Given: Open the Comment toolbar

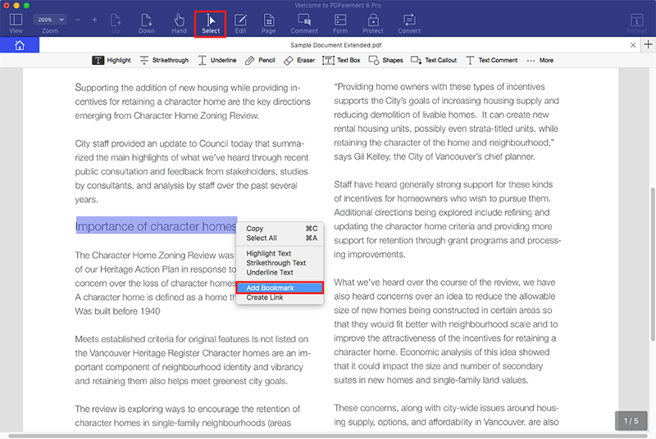Looking at the screenshot, I should 304,24.
